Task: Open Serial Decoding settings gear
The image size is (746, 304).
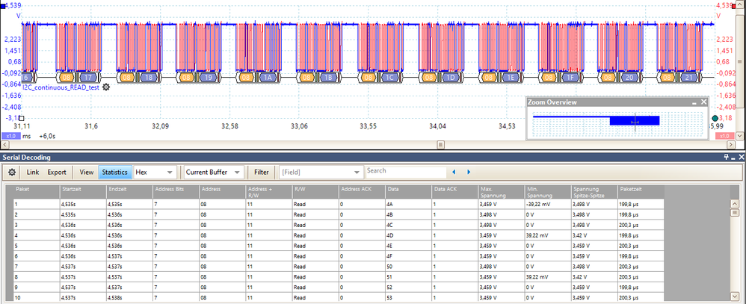Action: [x=12, y=173]
